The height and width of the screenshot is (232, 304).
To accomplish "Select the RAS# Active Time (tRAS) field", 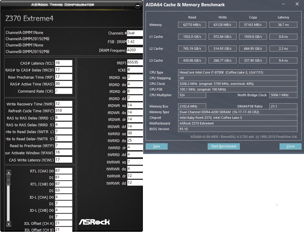I will coord(64,84).
